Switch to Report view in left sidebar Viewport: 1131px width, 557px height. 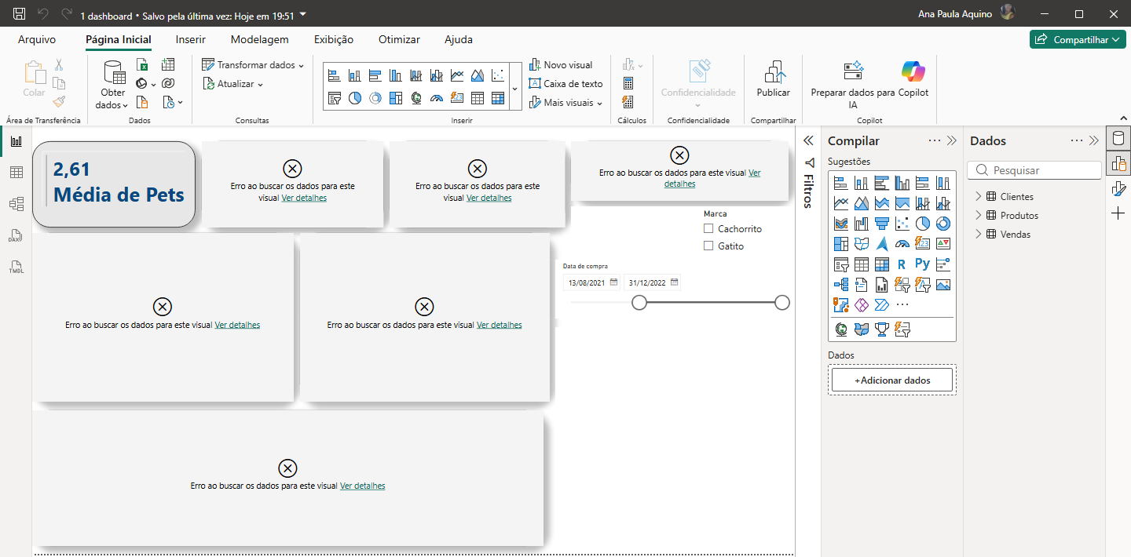pos(16,141)
